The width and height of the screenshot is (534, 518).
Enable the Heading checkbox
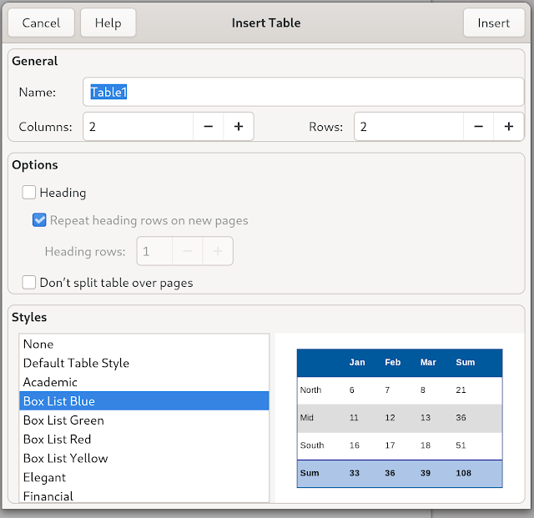(29, 193)
